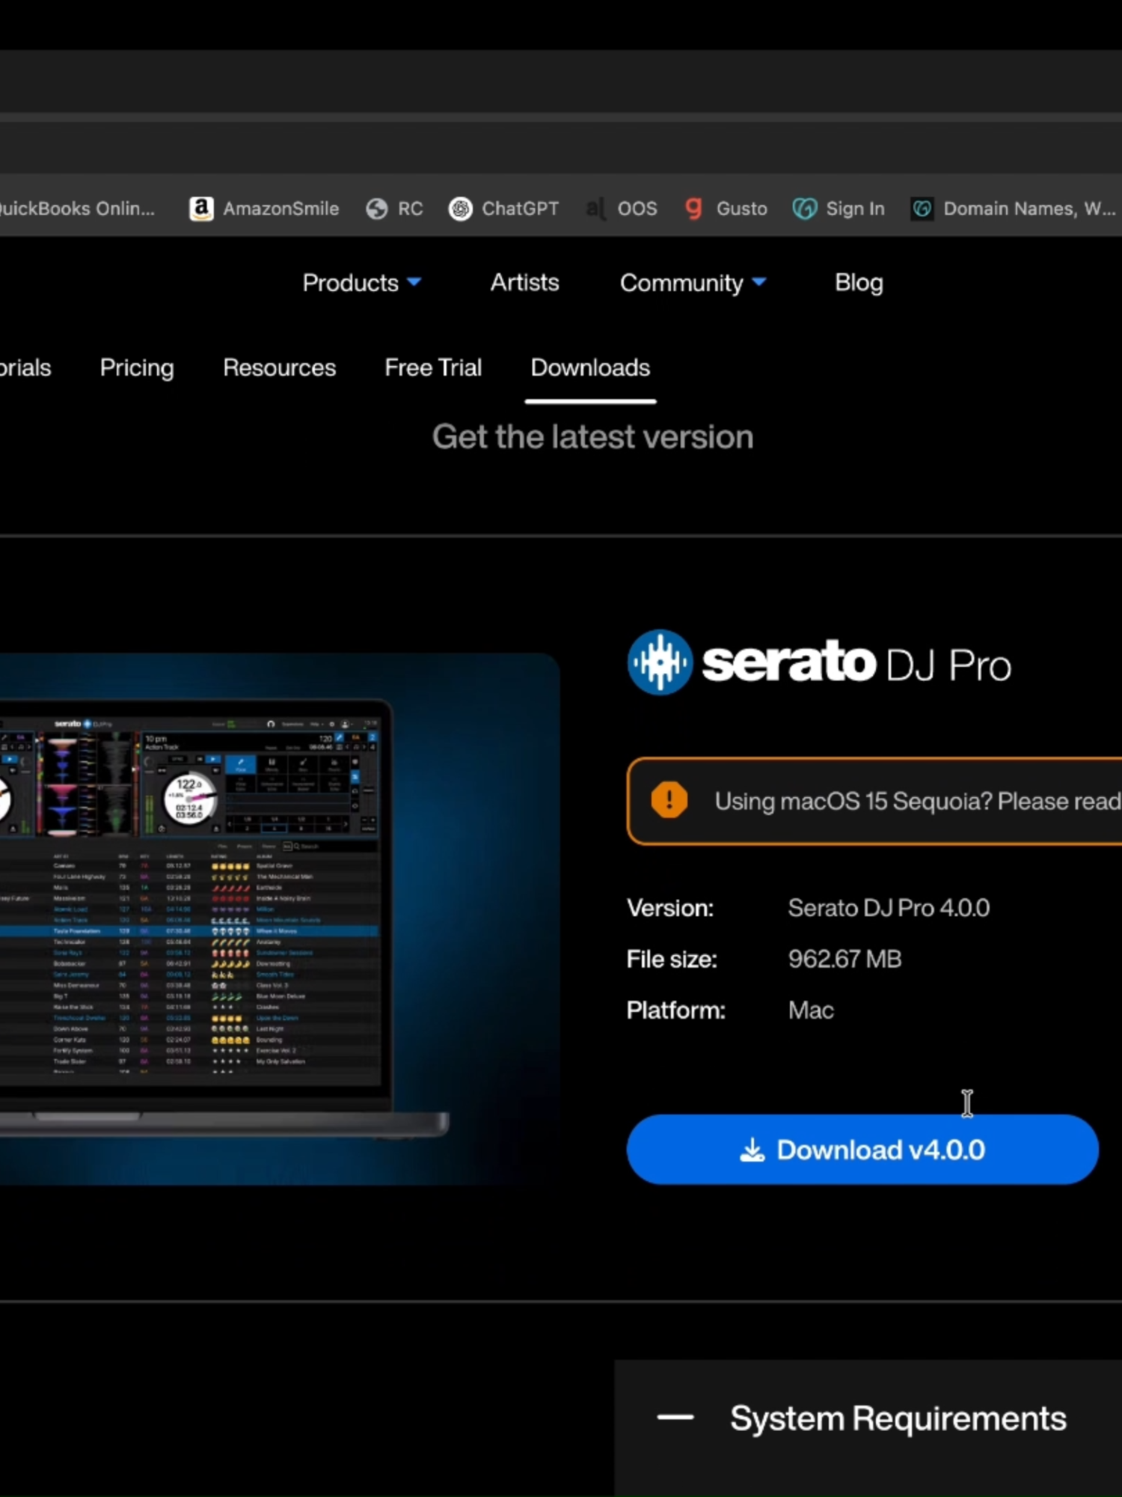Open the Free Trial tab
This screenshot has height=1497, width=1122.
click(433, 368)
